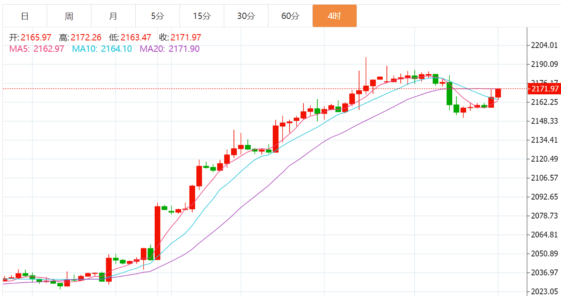
Task: Click the 2078.73 price axis label
Action: click(545, 216)
